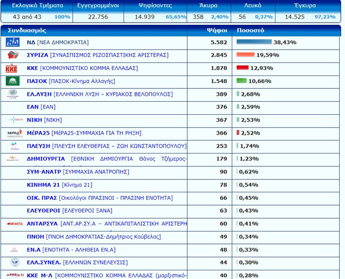Image resolution: width=345 pixels, height=279 pixels.
Task: Click the ΜέΡΑ25 party logo
Action: pos(15,133)
